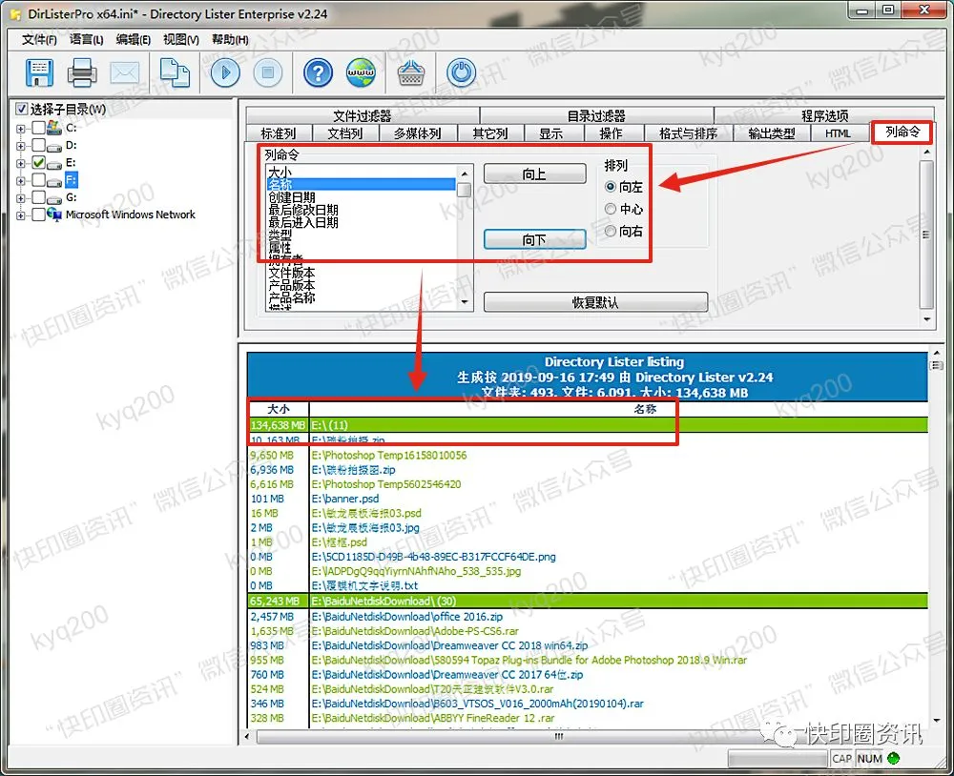Expand the E: drive tree node
The height and width of the screenshot is (776, 954).
coord(21,163)
